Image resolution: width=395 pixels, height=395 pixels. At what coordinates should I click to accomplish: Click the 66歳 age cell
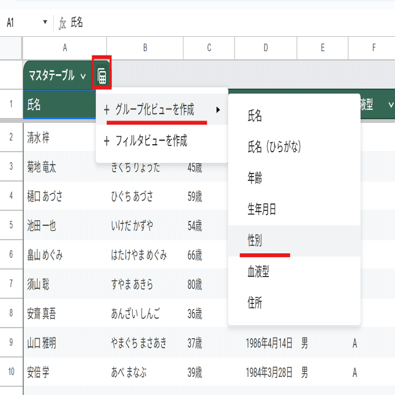click(205, 255)
